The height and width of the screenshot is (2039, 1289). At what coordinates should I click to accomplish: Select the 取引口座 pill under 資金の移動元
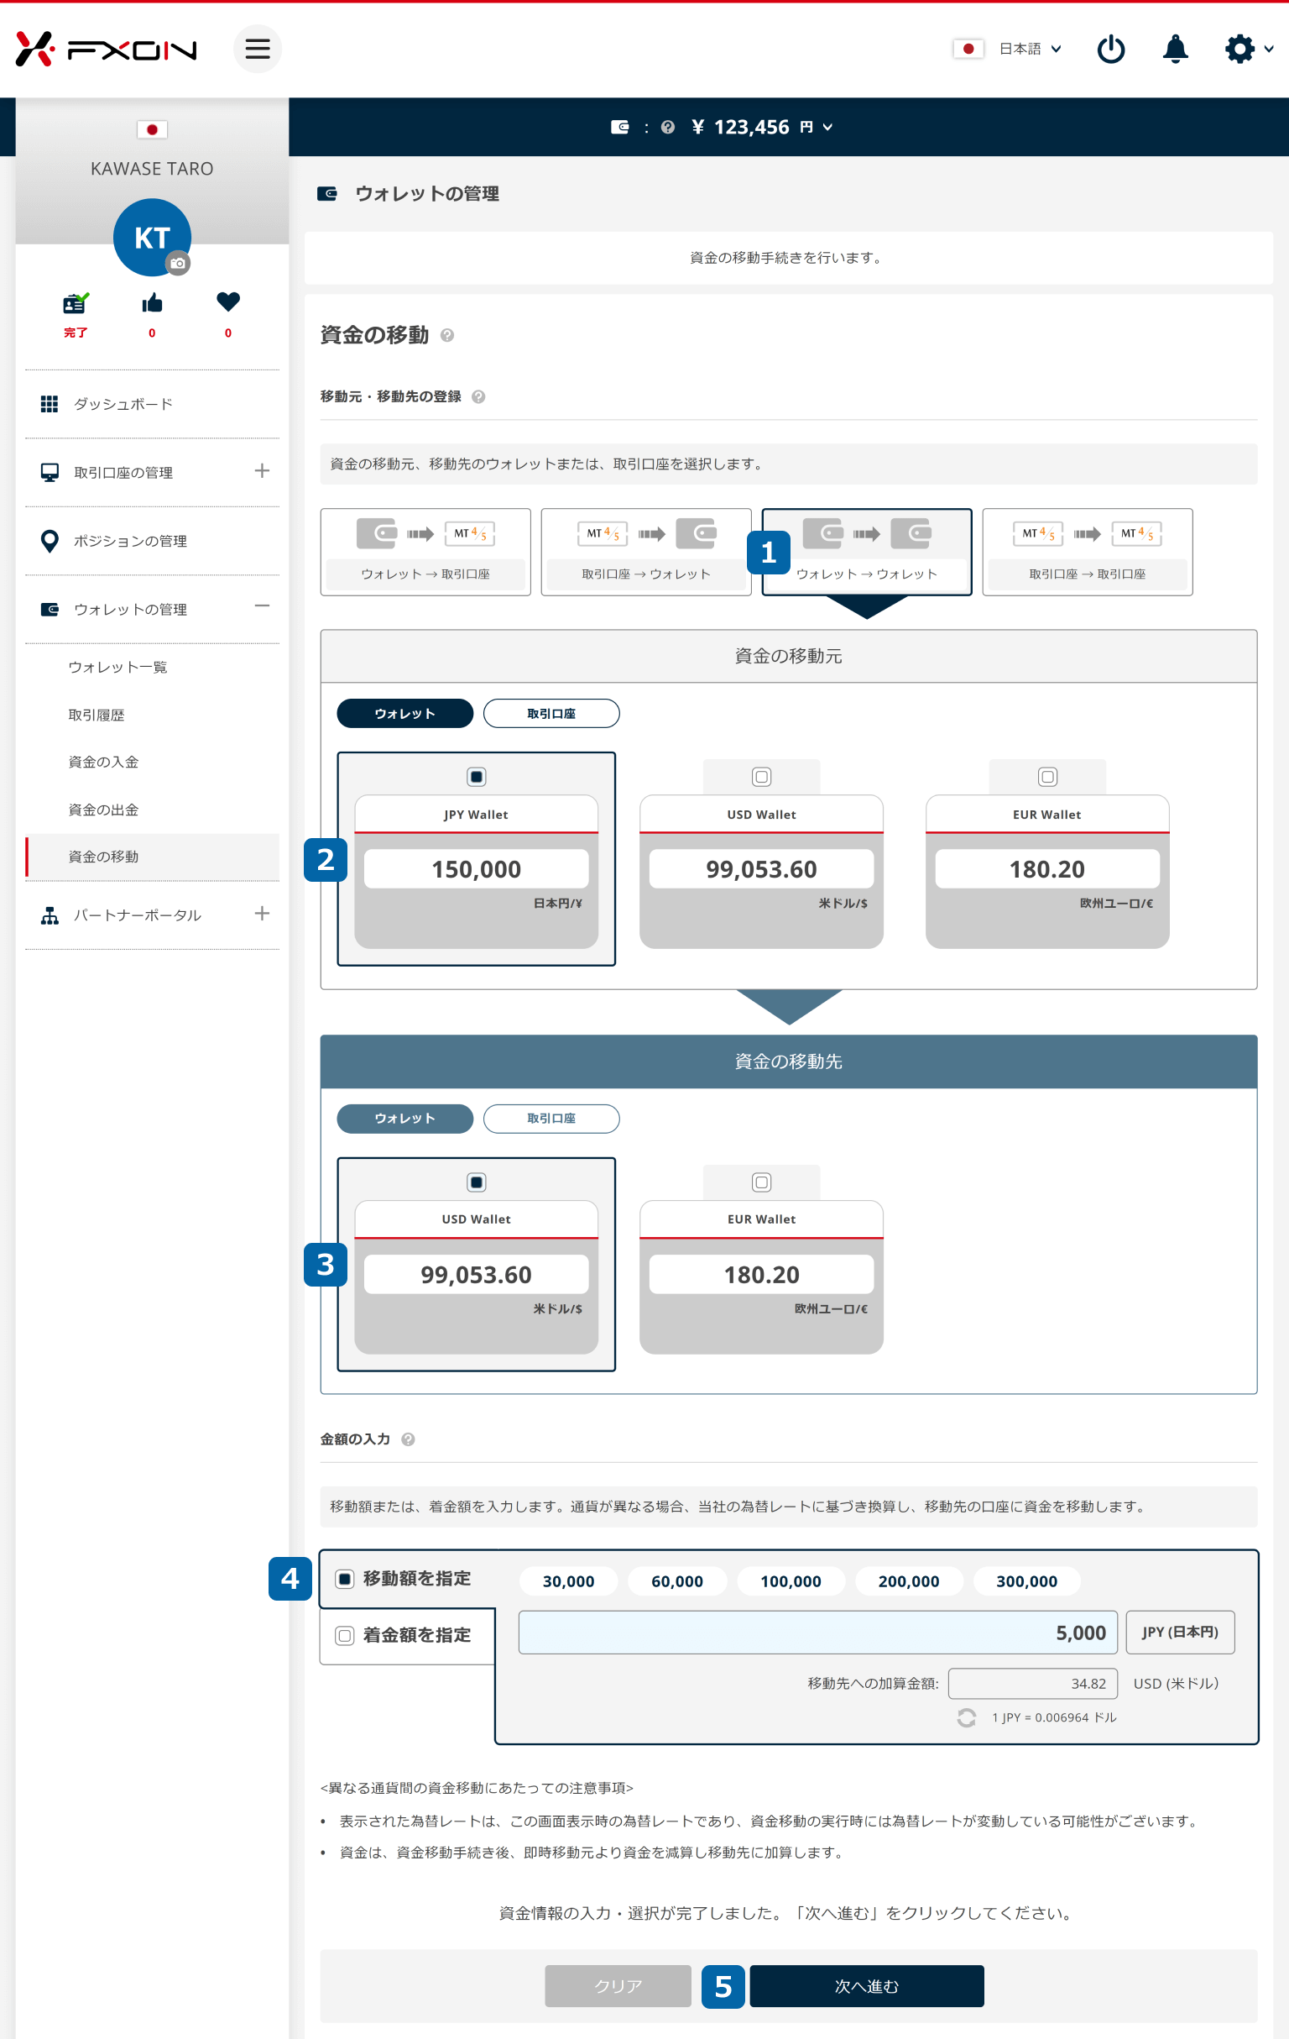[551, 714]
